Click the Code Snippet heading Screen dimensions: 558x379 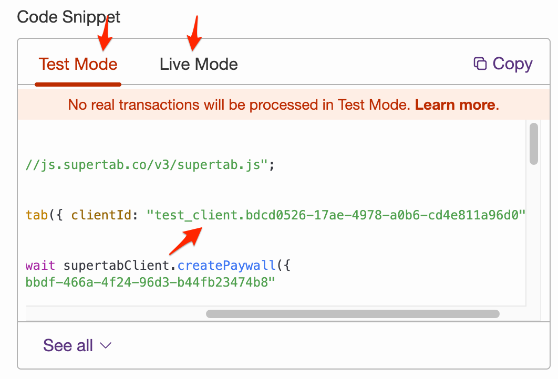[x=69, y=17]
